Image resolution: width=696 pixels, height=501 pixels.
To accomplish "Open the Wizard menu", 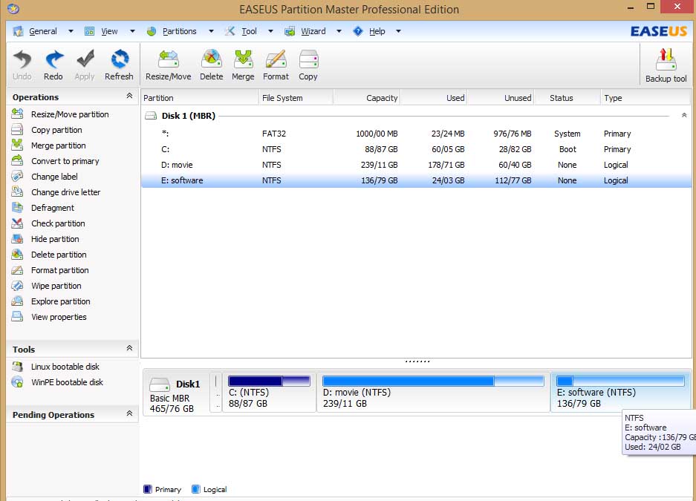I will click(x=313, y=31).
